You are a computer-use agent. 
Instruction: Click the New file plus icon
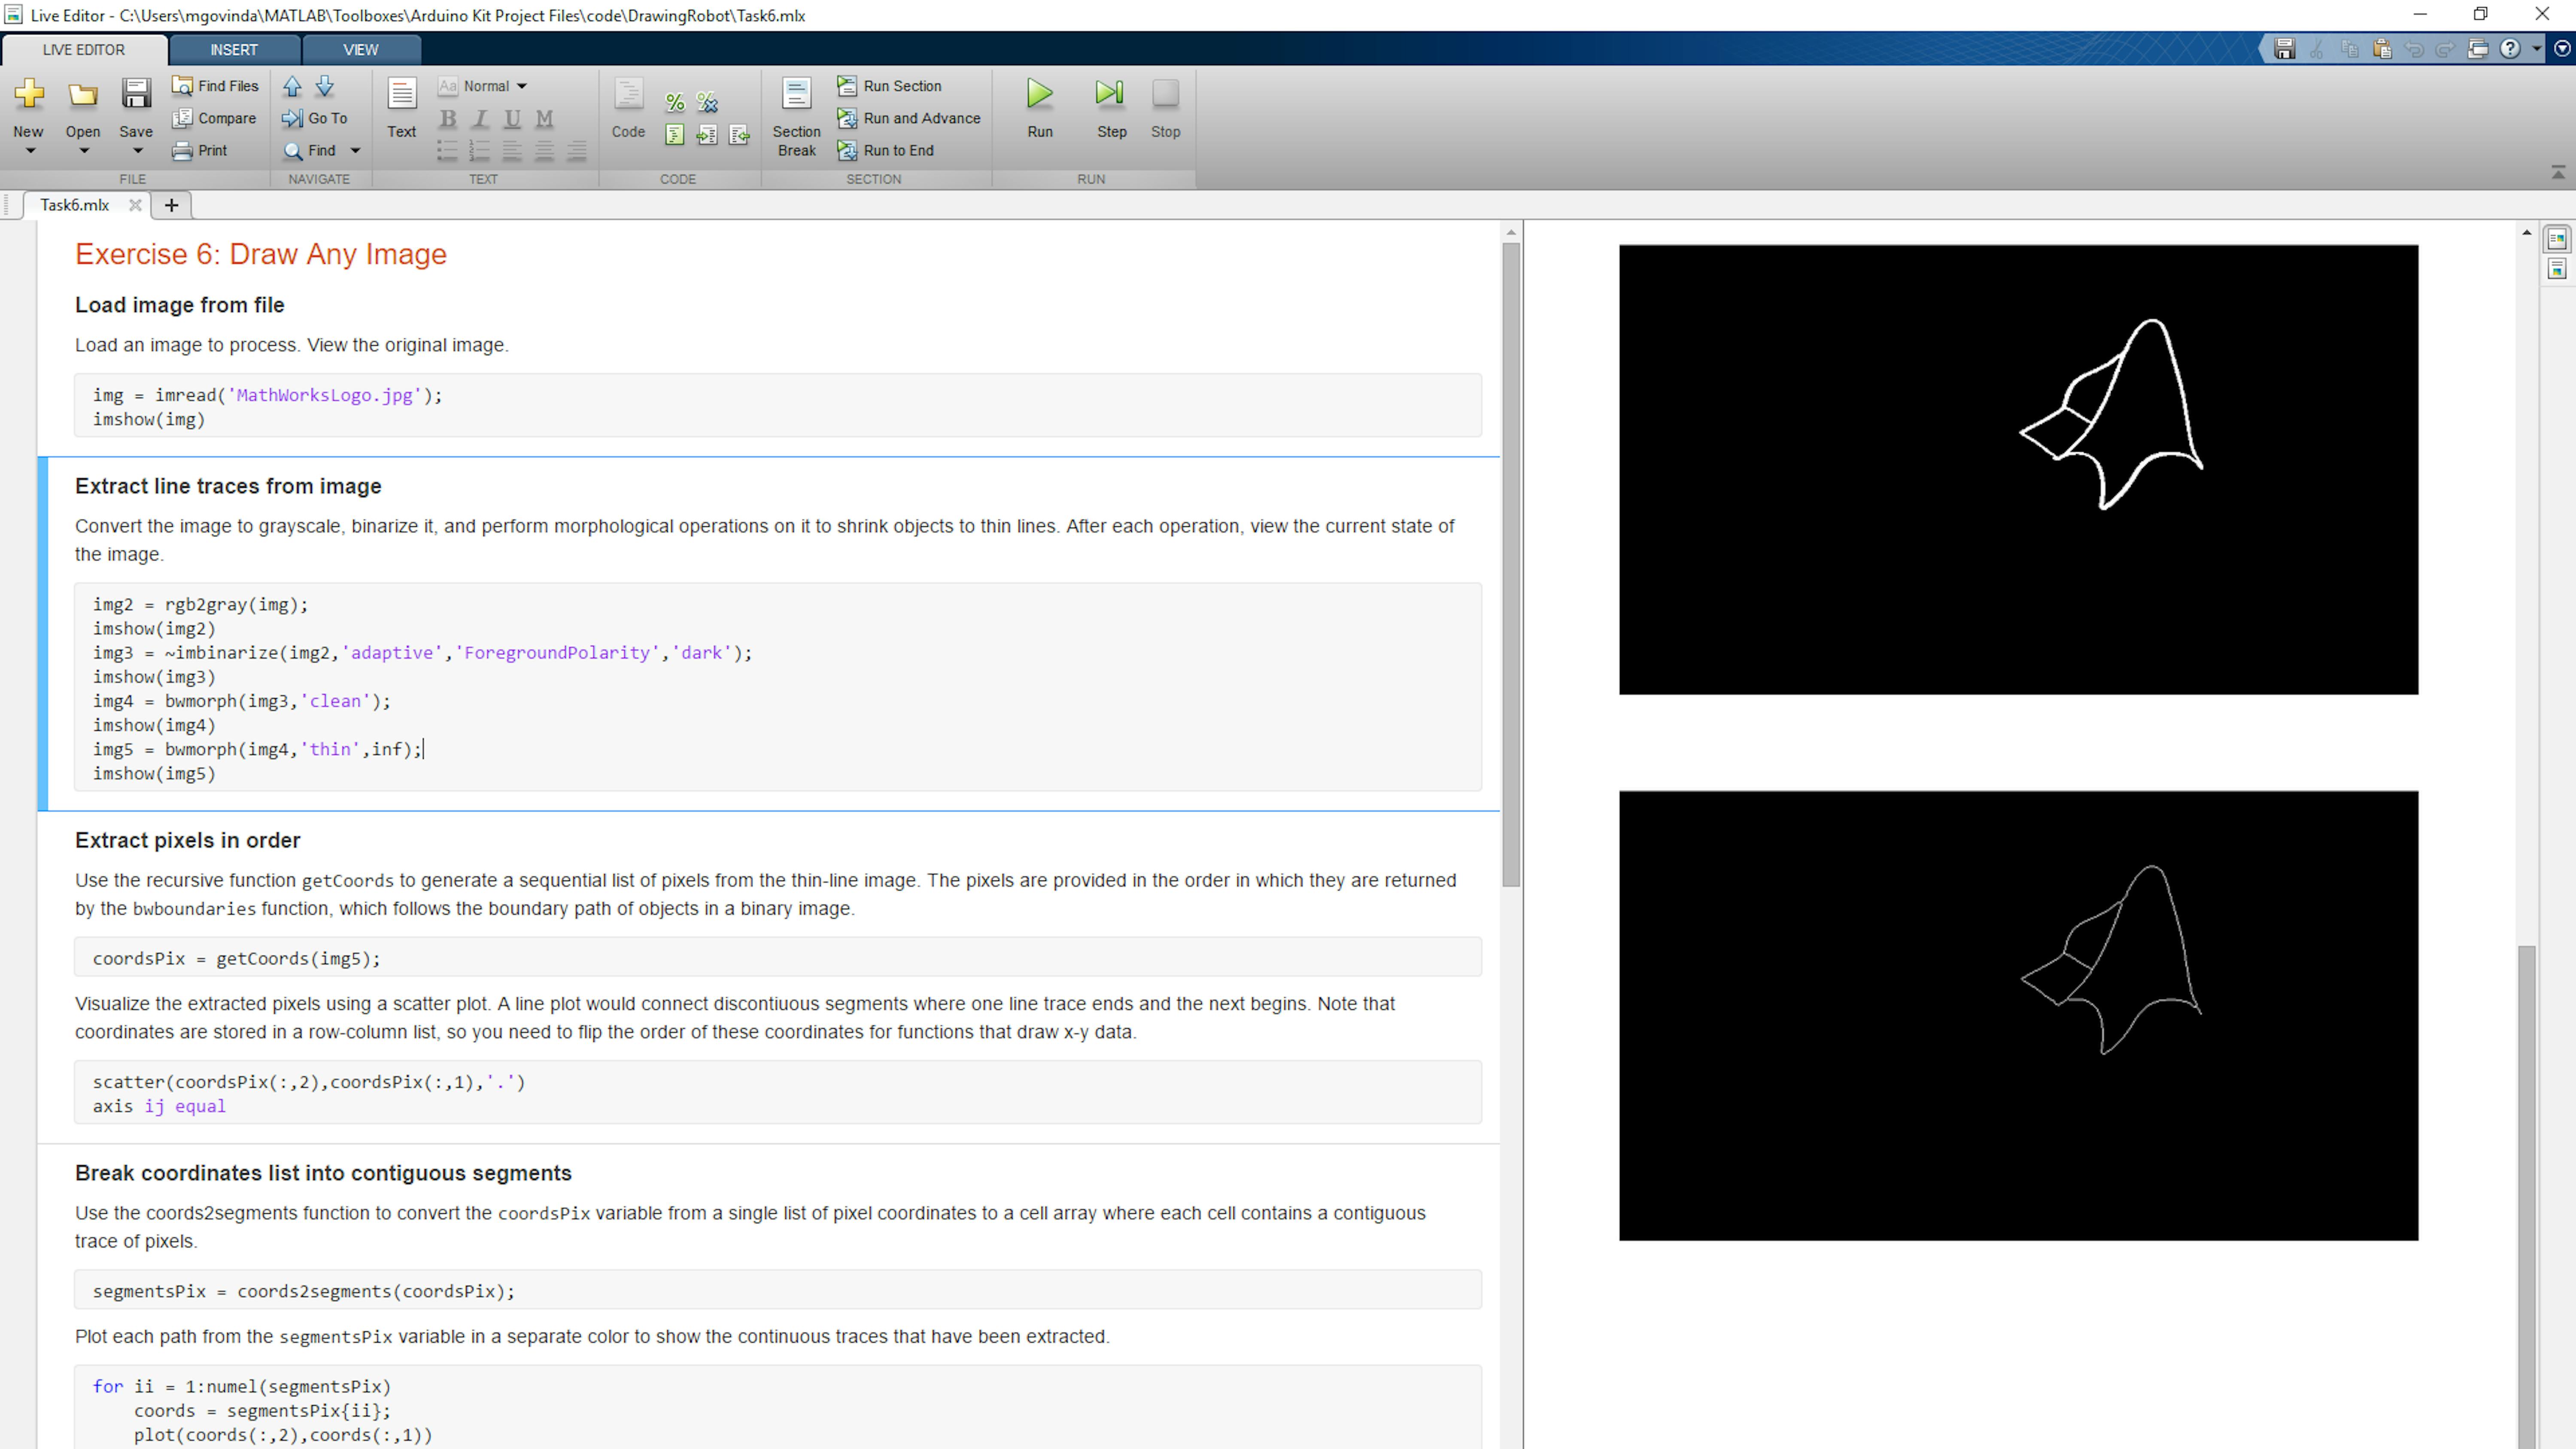29,94
